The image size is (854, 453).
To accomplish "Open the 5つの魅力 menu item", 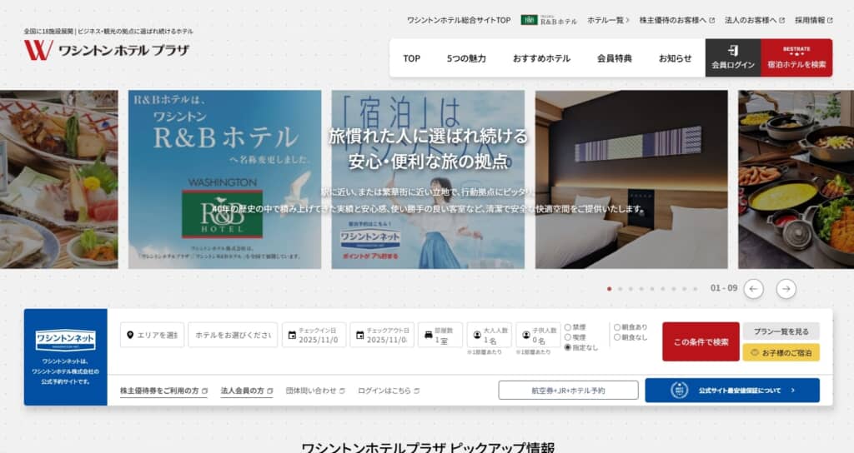I will (x=466, y=58).
